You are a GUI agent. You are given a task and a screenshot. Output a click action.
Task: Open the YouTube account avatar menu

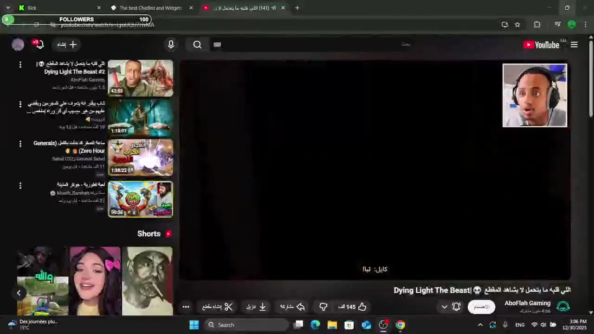coord(18,45)
